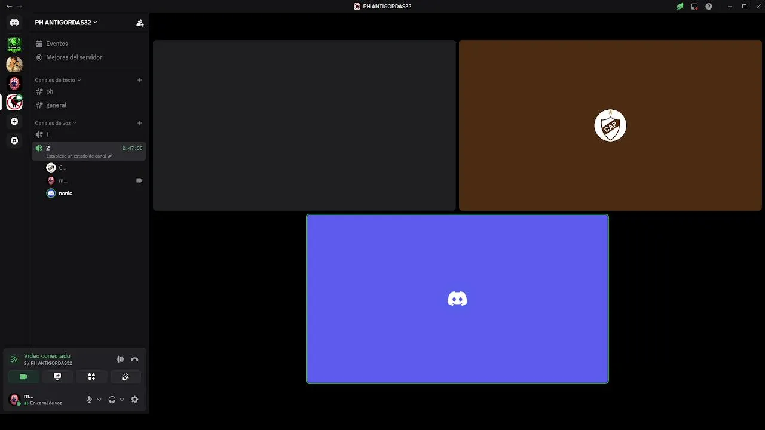Click the Add a Server plus icon
The image size is (765, 430).
coord(14,121)
